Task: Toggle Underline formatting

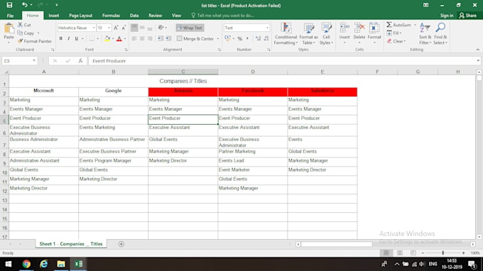Action: [77, 38]
